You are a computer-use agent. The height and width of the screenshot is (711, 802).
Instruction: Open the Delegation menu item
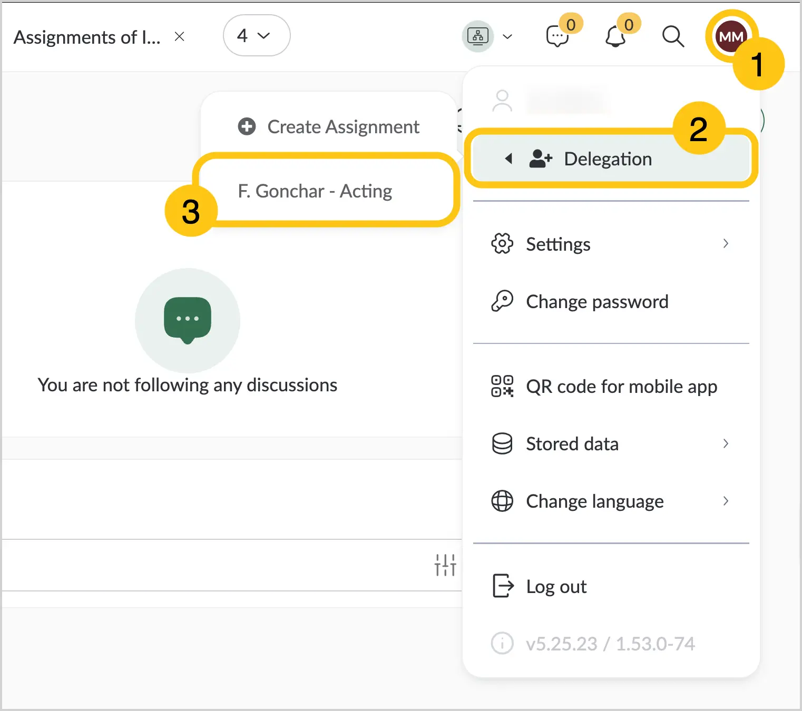tap(611, 159)
